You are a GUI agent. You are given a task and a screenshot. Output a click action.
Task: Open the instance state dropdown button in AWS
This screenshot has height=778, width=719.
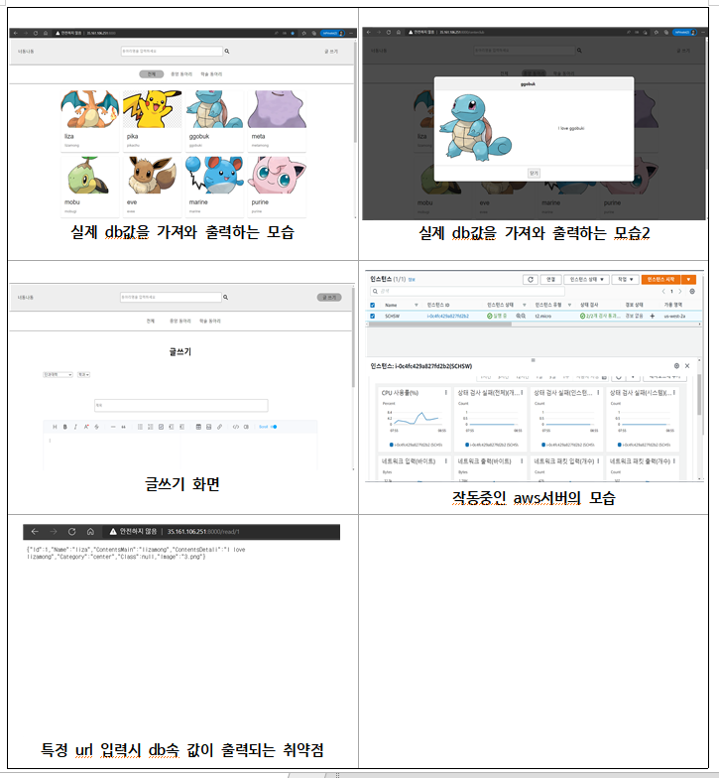(587, 280)
